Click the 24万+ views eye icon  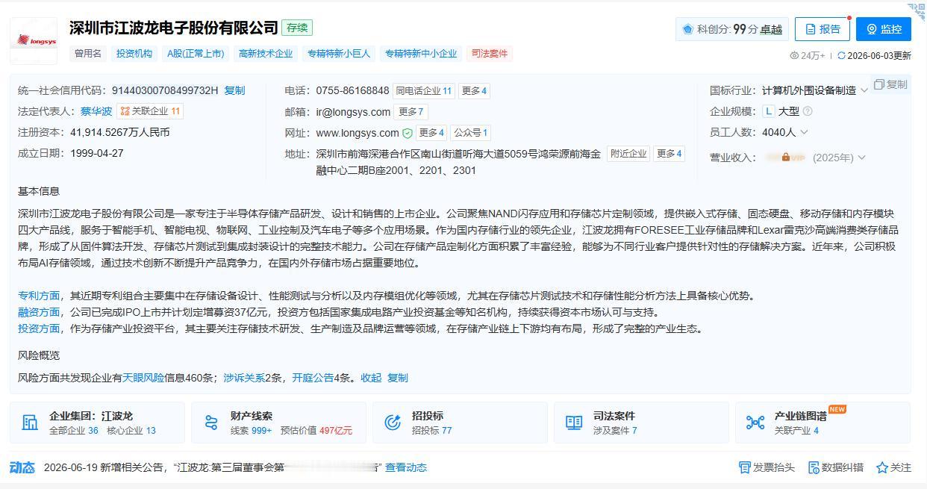(794, 55)
